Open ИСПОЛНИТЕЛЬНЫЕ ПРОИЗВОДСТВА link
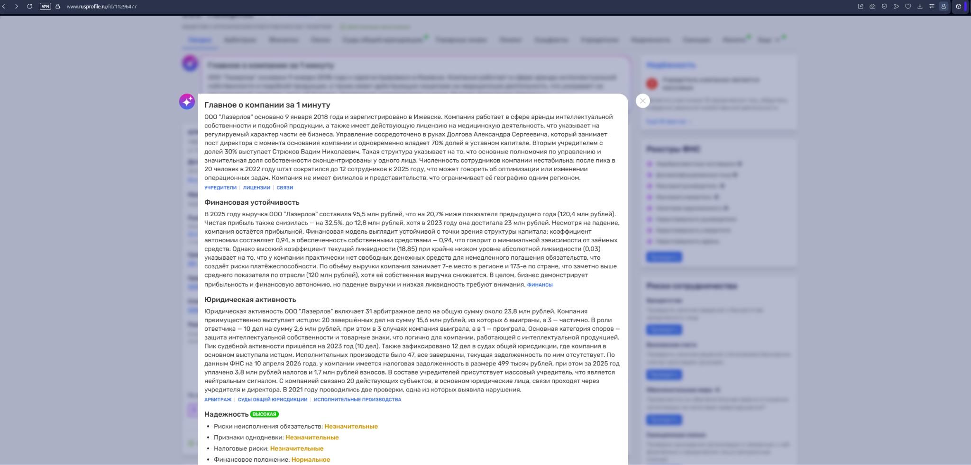The image size is (971, 465). click(x=357, y=400)
